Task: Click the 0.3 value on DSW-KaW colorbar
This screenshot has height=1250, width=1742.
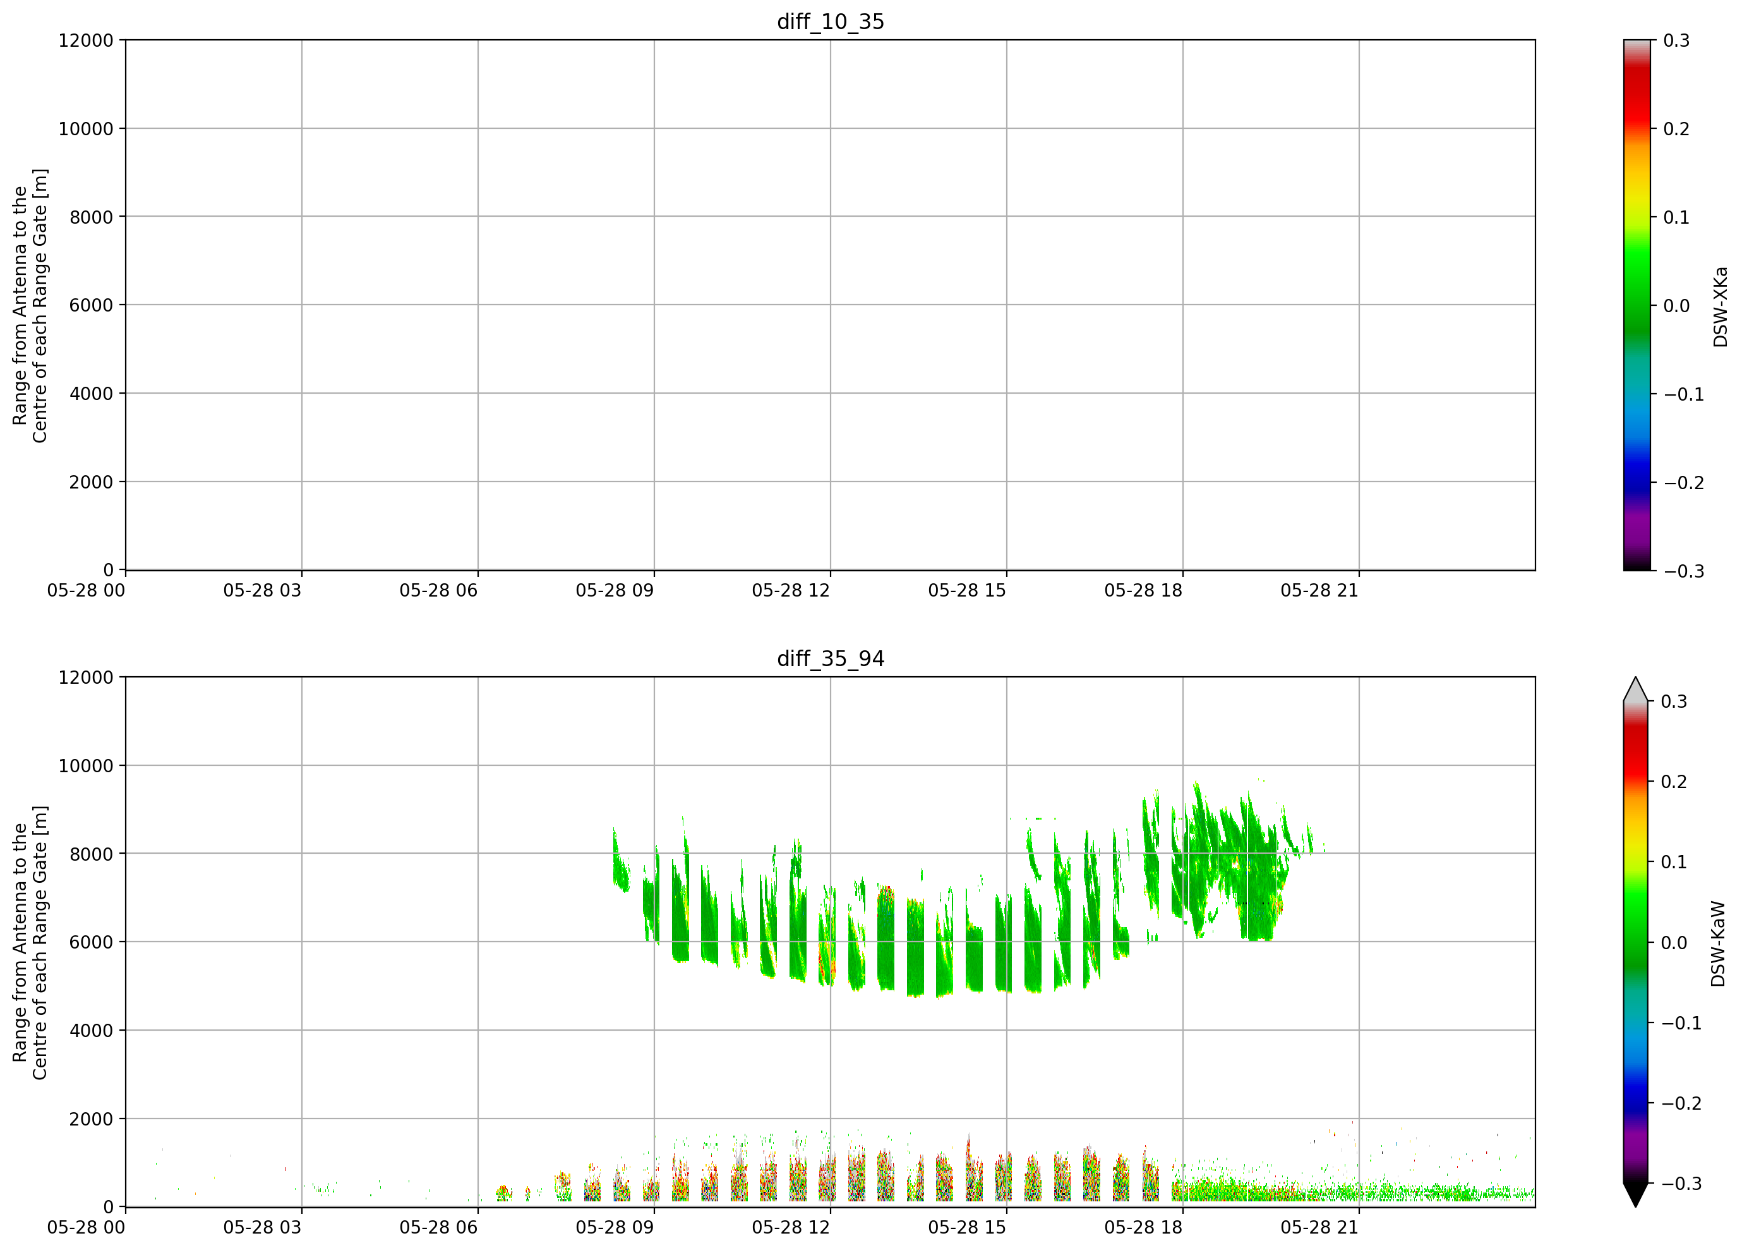Action: click(x=1674, y=701)
